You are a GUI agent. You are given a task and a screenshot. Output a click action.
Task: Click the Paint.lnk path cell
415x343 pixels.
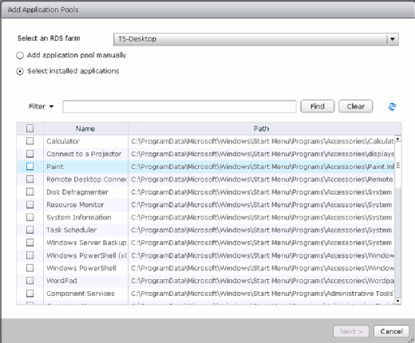click(263, 167)
